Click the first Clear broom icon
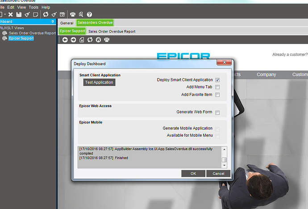Image resolution: width=308 pixels, height=209 pixels. click(27, 14)
